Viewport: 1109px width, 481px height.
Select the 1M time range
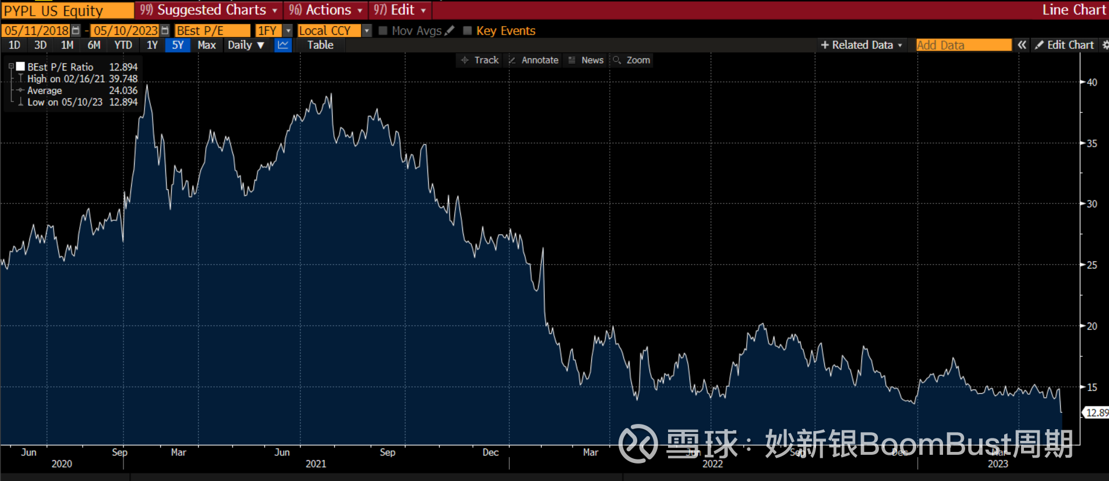tap(67, 45)
